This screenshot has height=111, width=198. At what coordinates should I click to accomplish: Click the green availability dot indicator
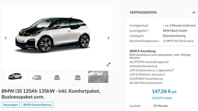click(163, 26)
